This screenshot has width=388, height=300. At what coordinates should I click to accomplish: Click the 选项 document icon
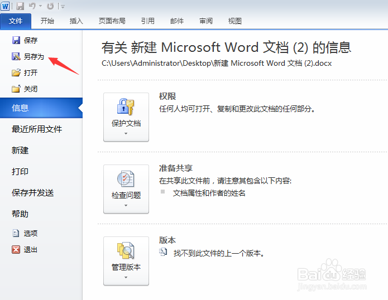pos(16,233)
